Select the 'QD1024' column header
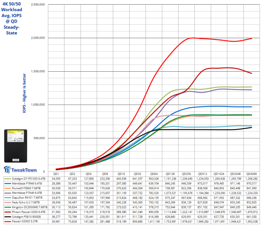This screenshot has height=241, width=263. click(x=219, y=174)
